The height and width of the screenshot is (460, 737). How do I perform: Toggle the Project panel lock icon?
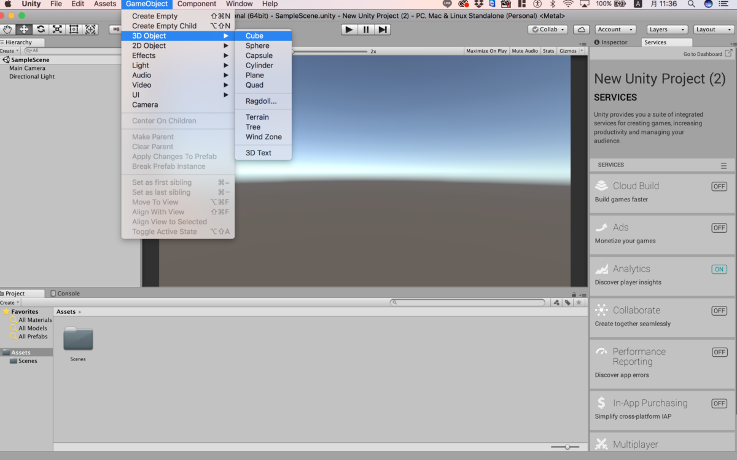(574, 295)
